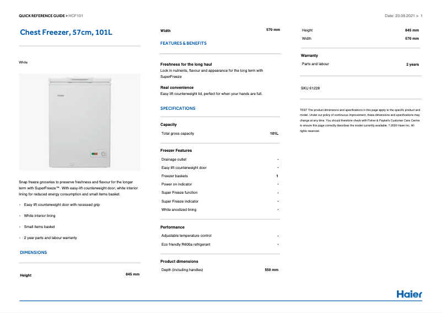
Task: Click the 'Performance' subsection heading
Action: [x=173, y=227]
